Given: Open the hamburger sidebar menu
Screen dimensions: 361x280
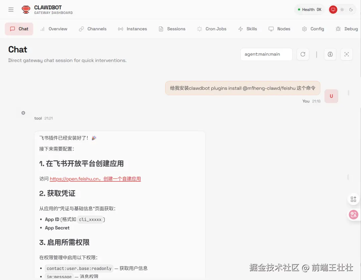Looking at the screenshot, I should tap(11, 9).
